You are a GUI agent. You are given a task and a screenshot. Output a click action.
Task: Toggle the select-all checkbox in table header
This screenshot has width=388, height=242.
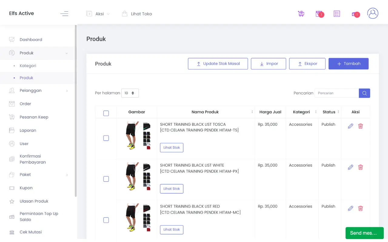pyautogui.click(x=106, y=113)
